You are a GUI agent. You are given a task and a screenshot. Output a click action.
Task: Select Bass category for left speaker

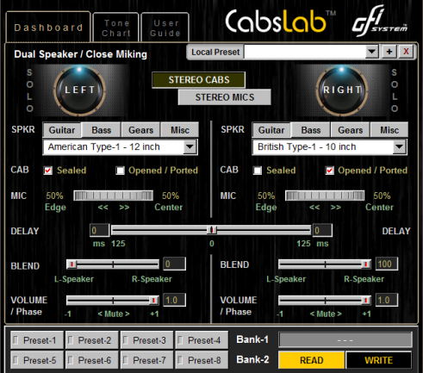[x=102, y=130]
